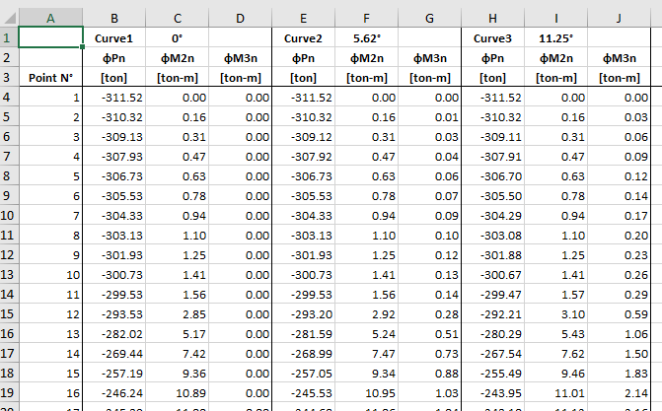The height and width of the screenshot is (411, 662).
Task: Select the Point N° header cell
Action: click(x=50, y=77)
